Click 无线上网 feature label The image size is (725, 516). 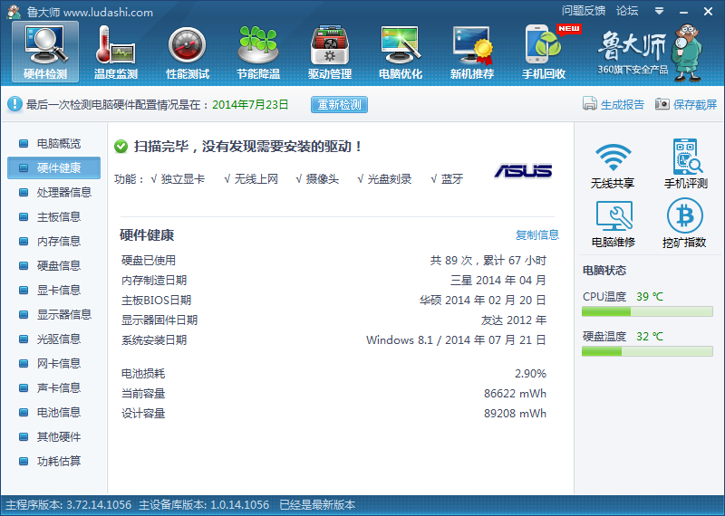tap(256, 179)
